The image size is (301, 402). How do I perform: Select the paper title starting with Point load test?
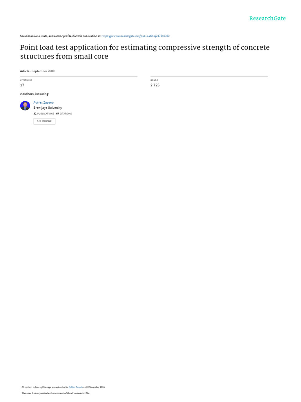(145, 52)
